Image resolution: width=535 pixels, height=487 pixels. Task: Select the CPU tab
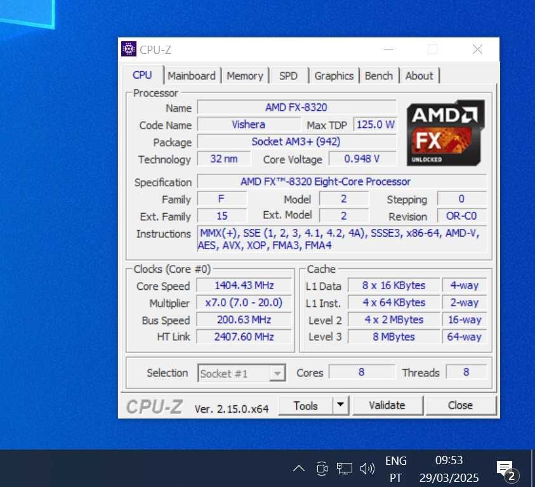[142, 75]
